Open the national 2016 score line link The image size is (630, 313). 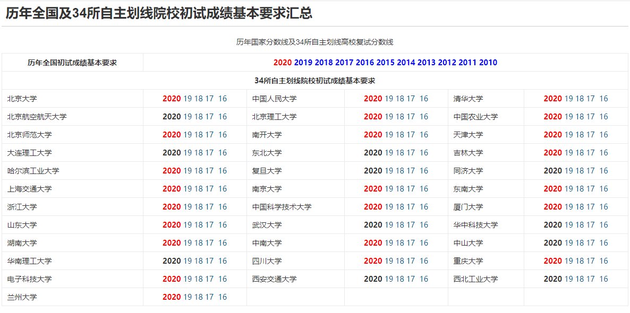[x=365, y=63]
